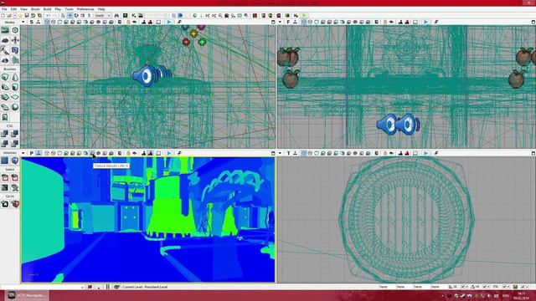Click CSG Subtract

point(15,134)
